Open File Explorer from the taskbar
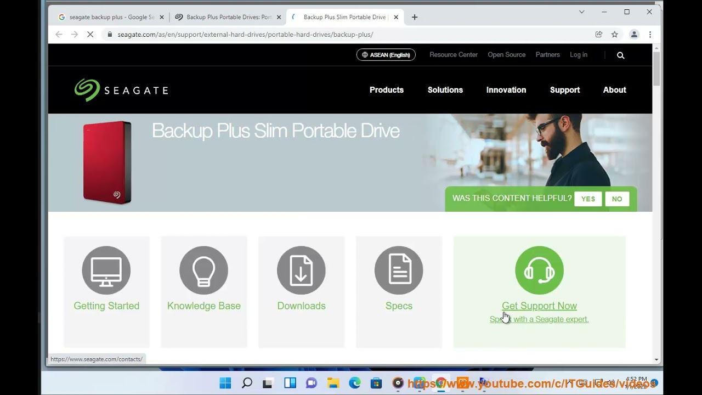 (x=333, y=383)
